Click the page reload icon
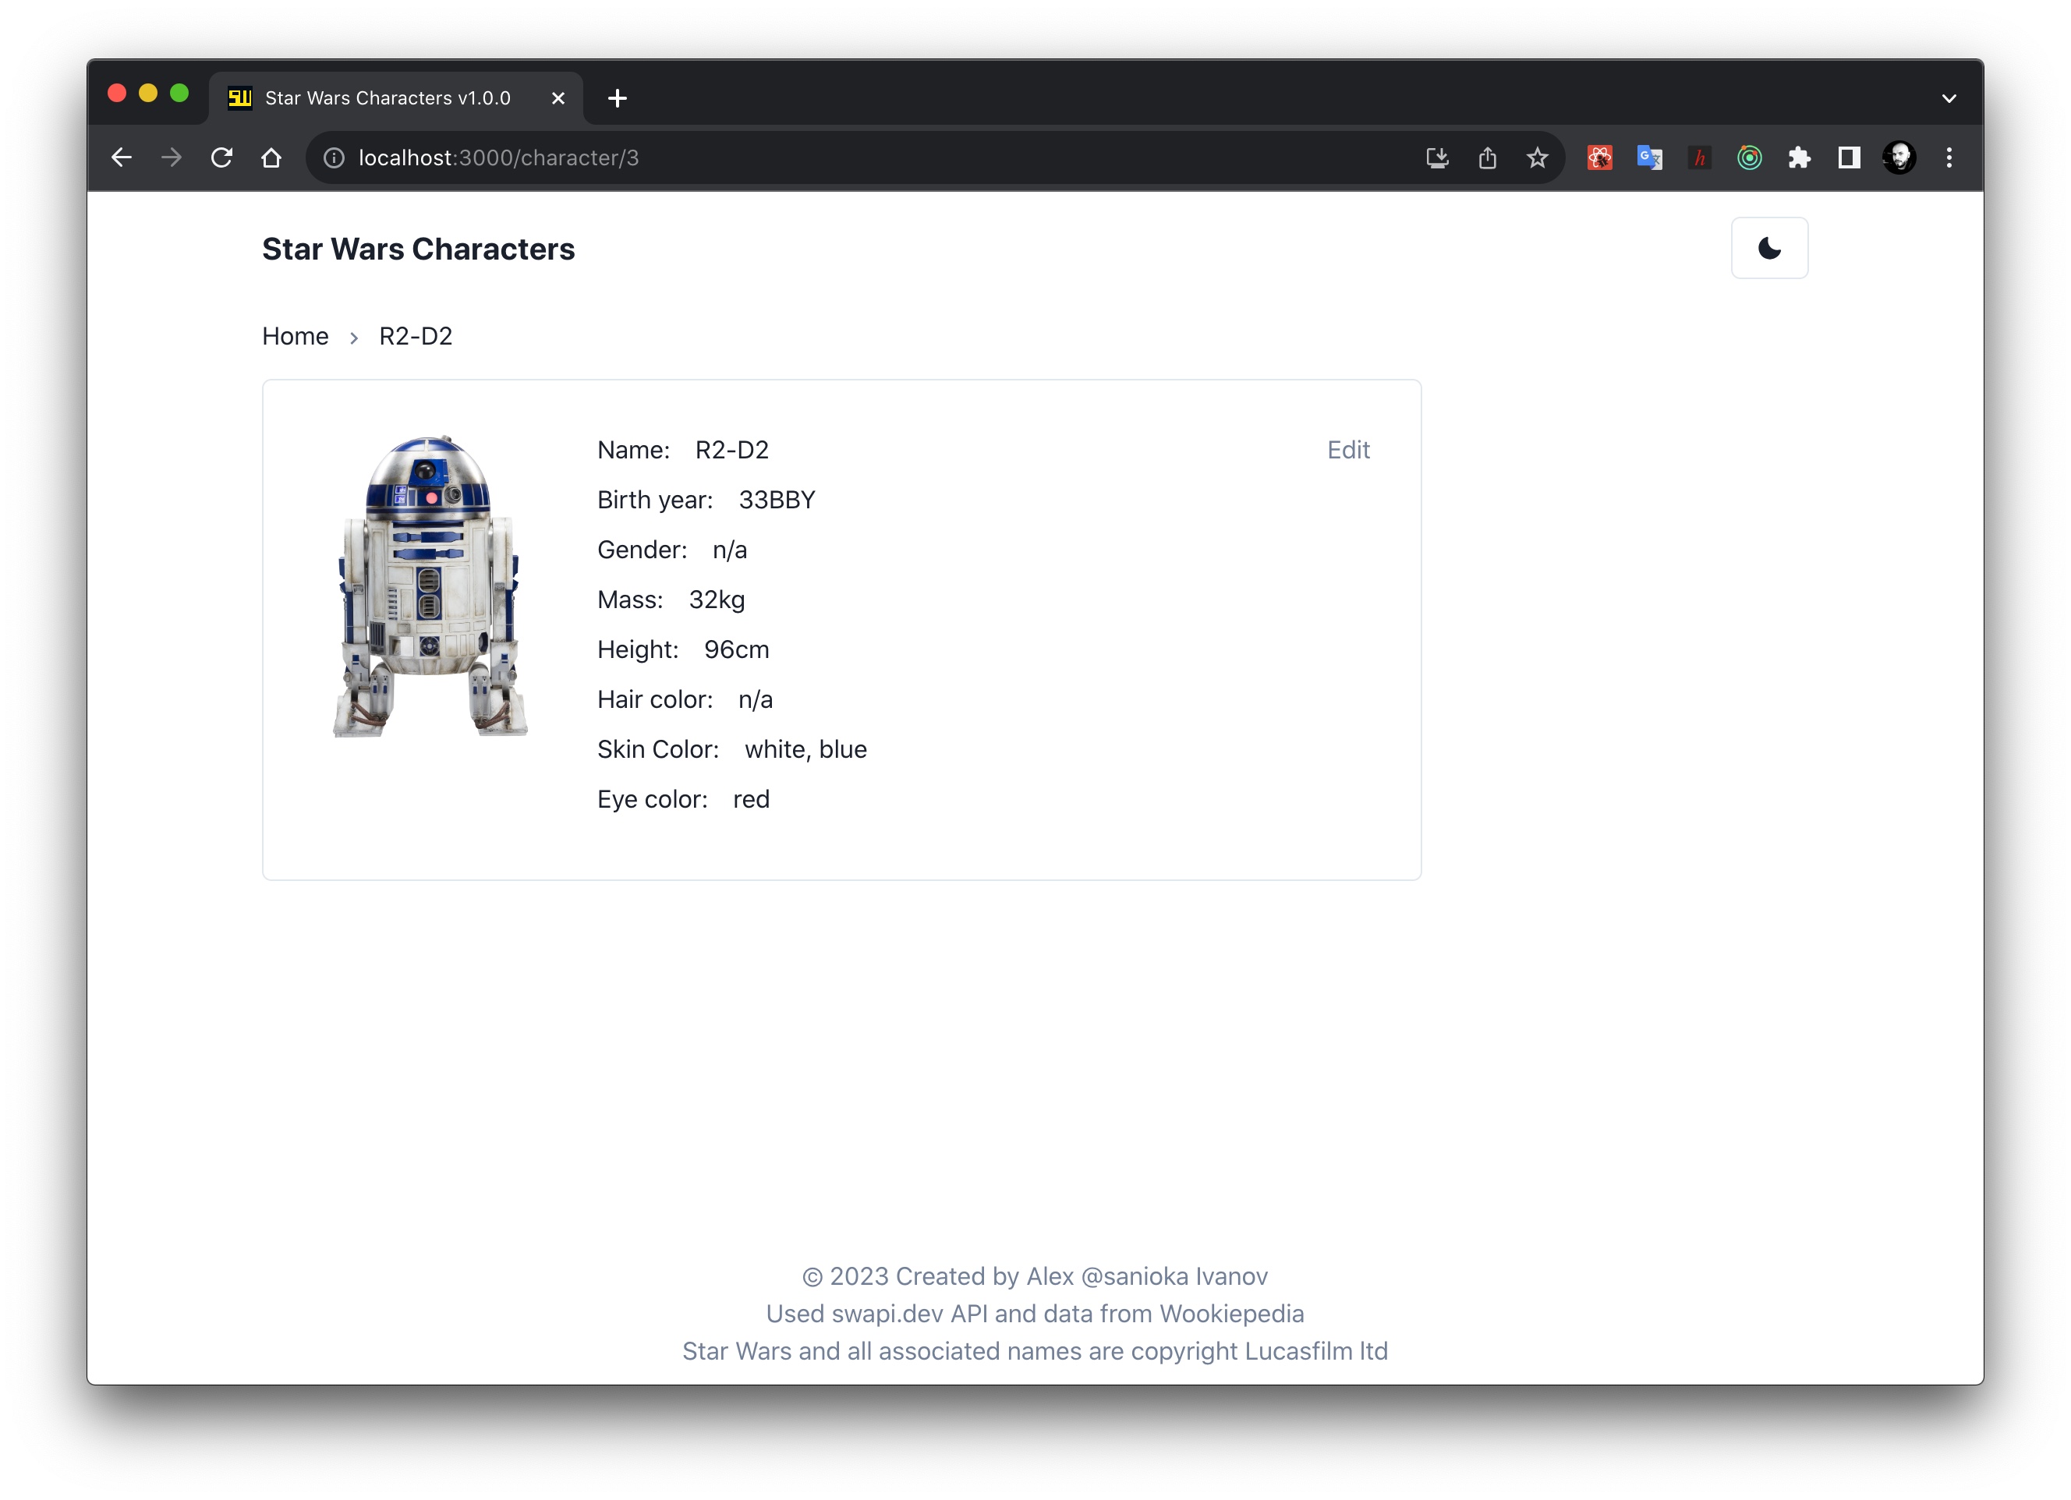 [x=224, y=157]
